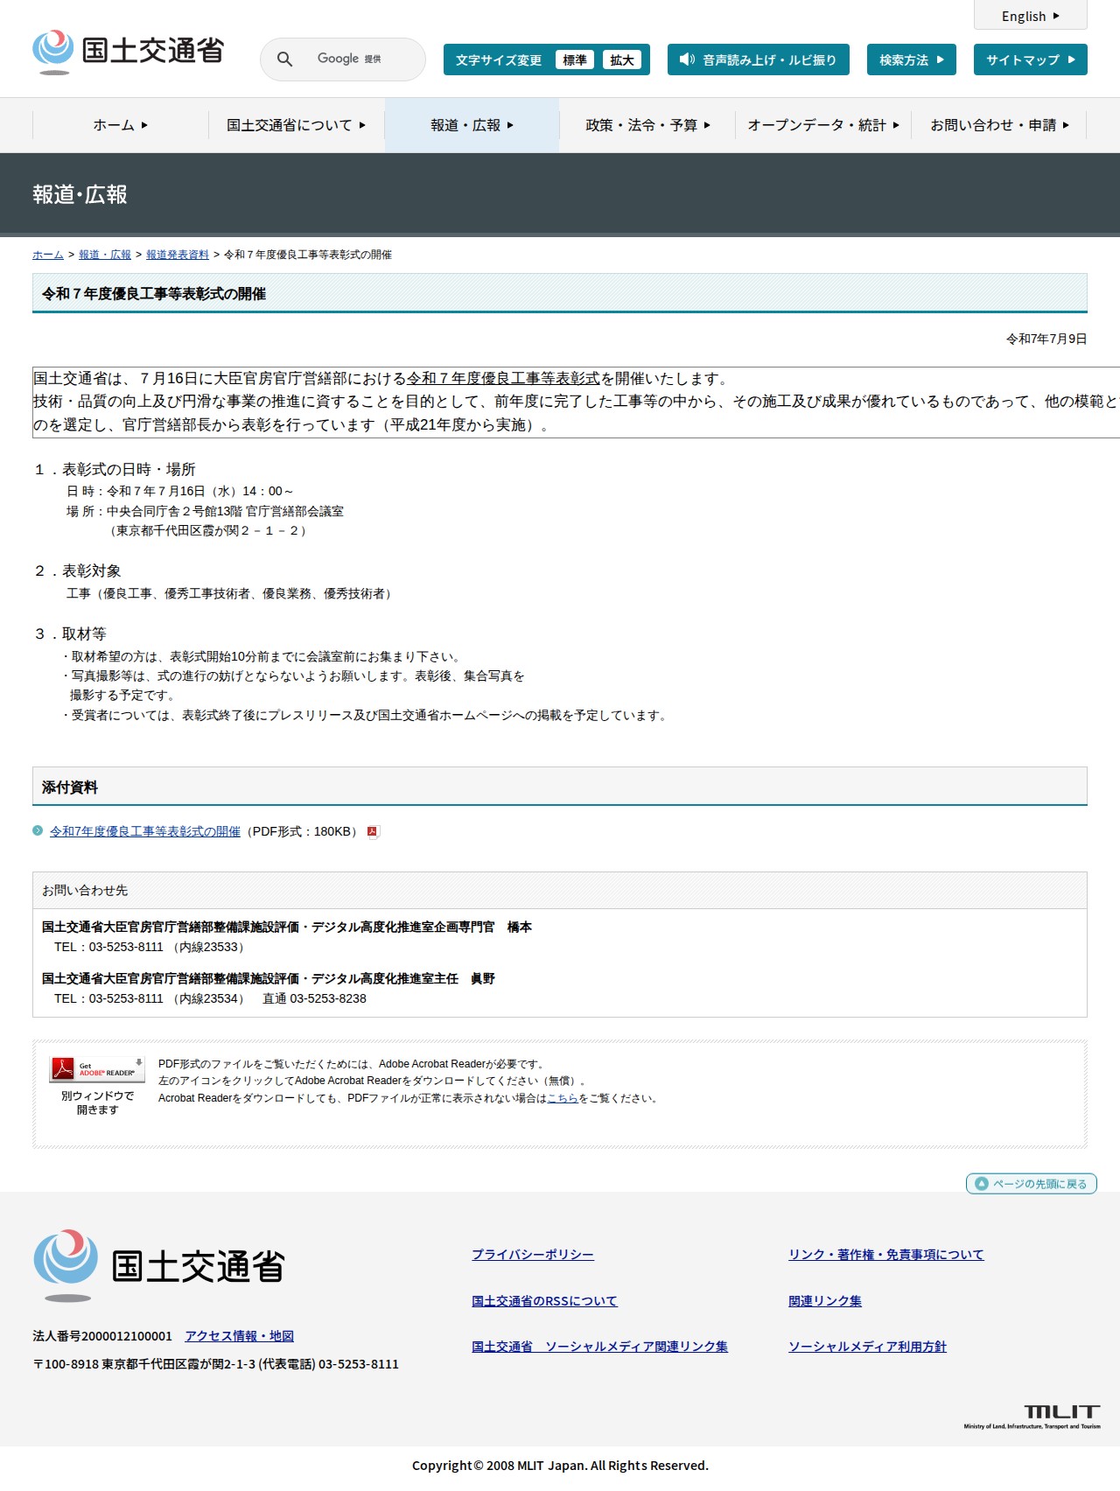The height and width of the screenshot is (1491, 1120).
Task: Click the speaker icon in 音声読み上げ button
Action: (x=687, y=59)
